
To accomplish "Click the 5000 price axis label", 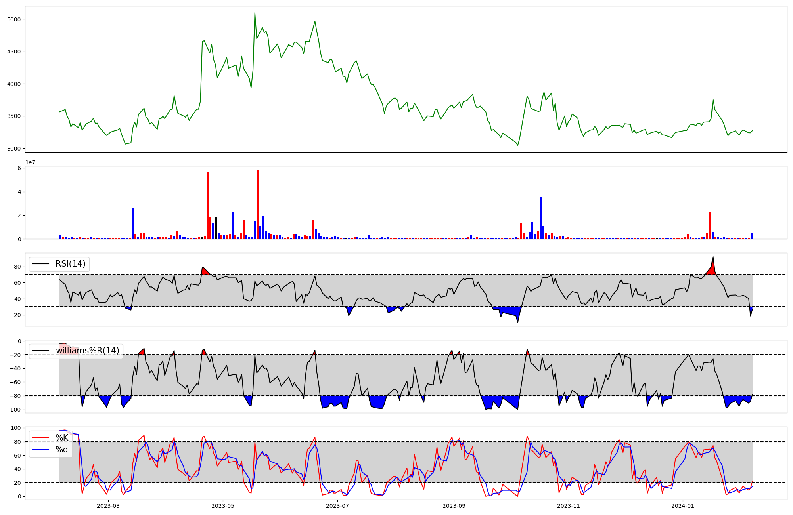I will [x=15, y=19].
